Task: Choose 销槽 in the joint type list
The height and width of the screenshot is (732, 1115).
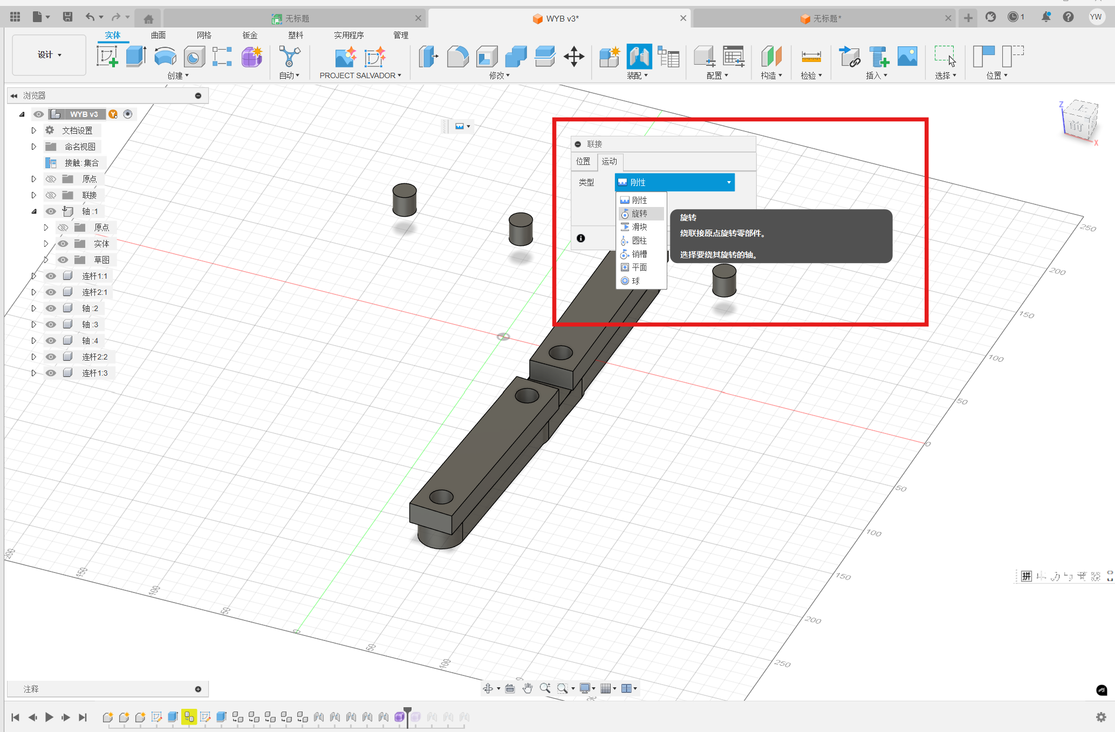Action: pos(641,254)
